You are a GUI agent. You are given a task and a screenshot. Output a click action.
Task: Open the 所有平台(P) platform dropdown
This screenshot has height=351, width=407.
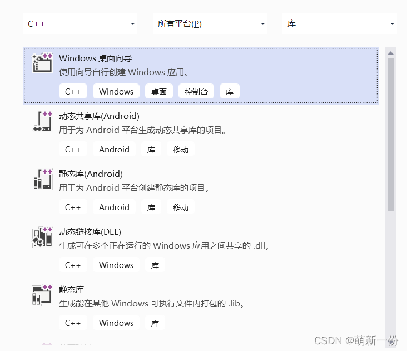210,24
